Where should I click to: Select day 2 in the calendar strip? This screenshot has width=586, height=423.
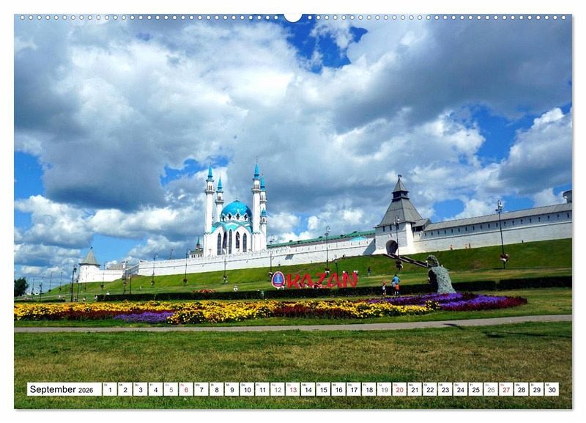click(x=125, y=389)
